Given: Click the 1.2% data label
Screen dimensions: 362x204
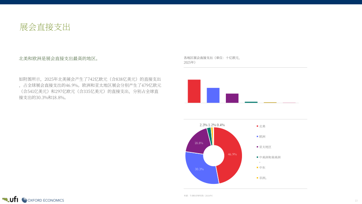Looking at the screenshot, I should click(212, 125).
